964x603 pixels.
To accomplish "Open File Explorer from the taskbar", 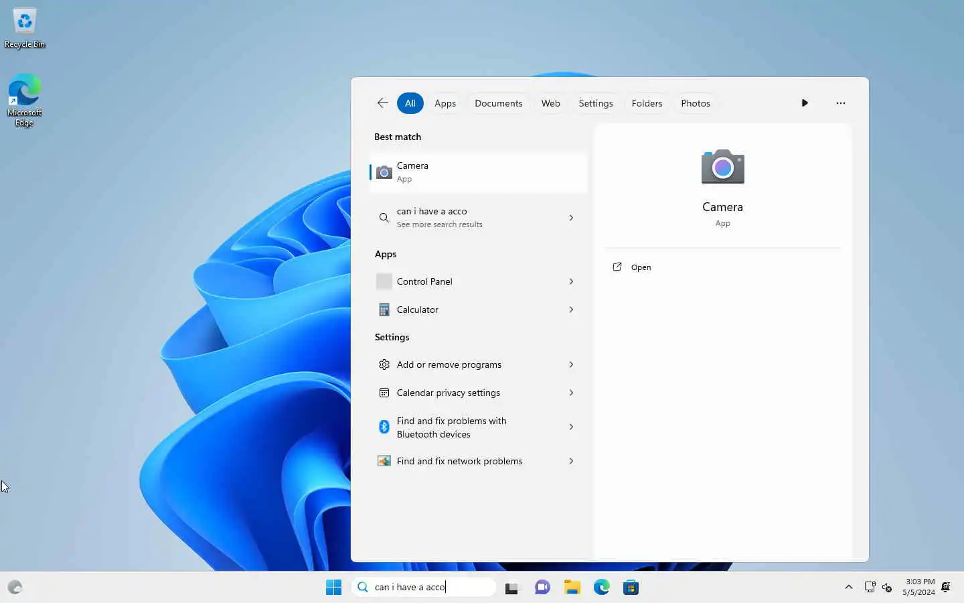I will (x=572, y=588).
